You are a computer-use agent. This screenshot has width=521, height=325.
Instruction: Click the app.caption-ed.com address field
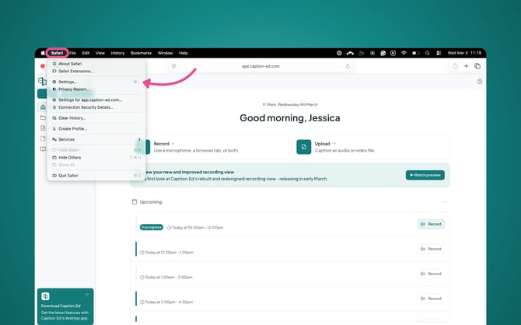pyautogui.click(x=260, y=66)
